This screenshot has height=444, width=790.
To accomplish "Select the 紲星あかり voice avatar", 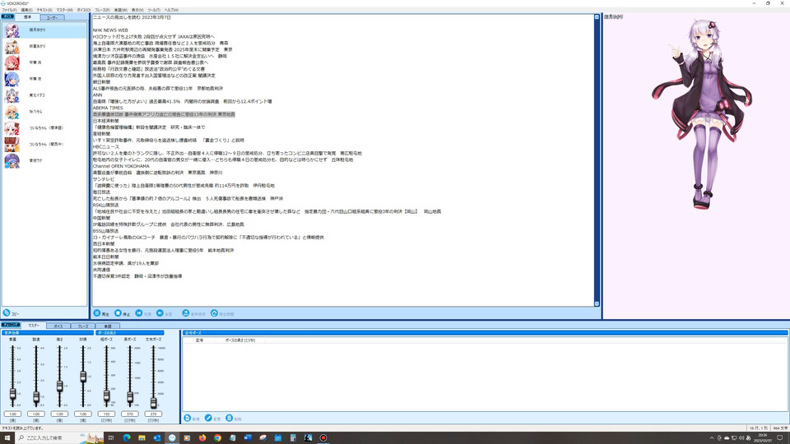I will click(12, 46).
